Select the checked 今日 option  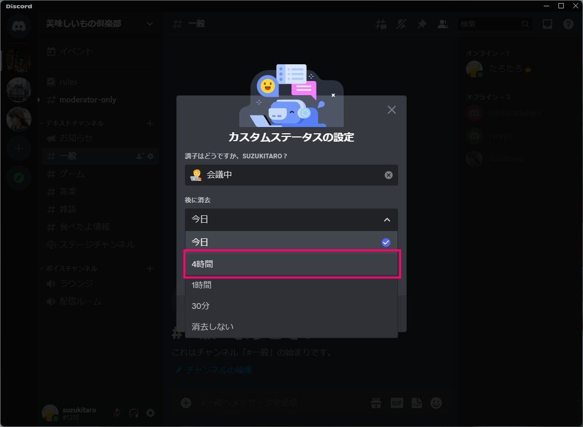pyautogui.click(x=291, y=242)
